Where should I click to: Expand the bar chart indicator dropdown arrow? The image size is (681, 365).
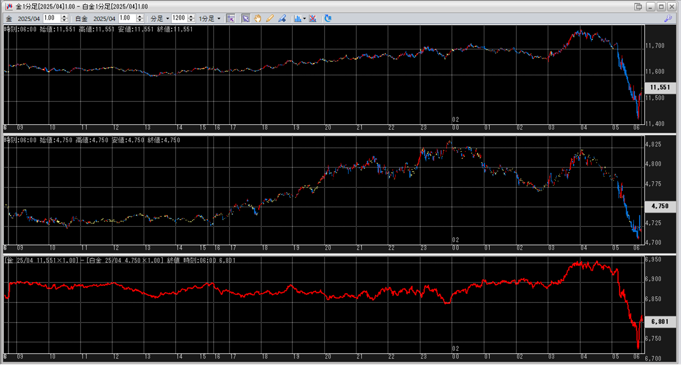pyautogui.click(x=305, y=19)
